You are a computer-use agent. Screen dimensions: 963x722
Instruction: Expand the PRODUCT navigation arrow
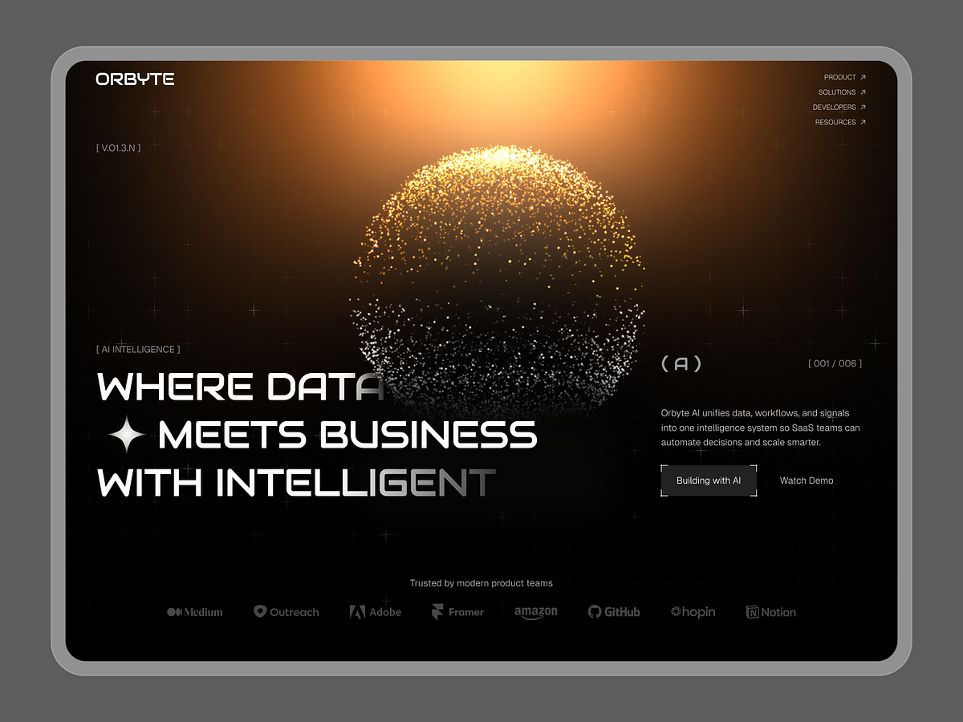tap(865, 77)
